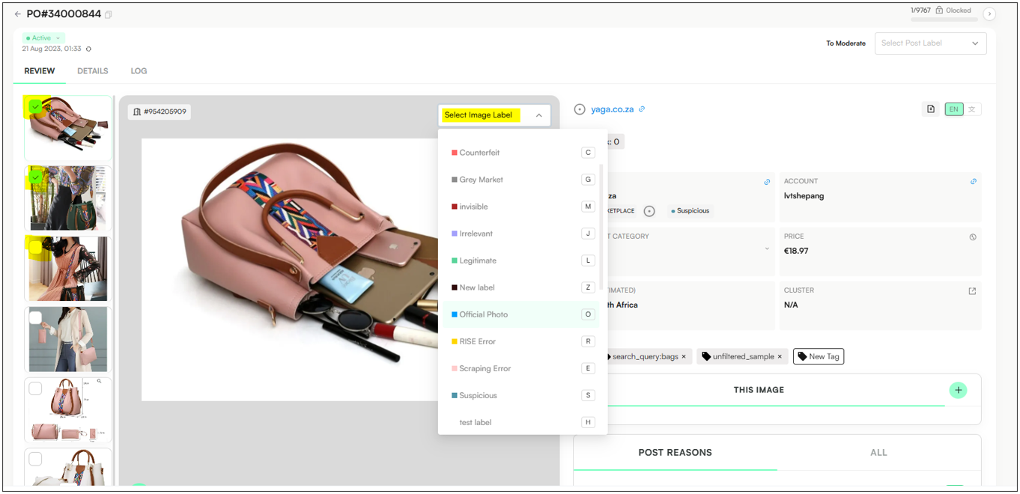Click the blue Official Photo color square

pos(454,314)
